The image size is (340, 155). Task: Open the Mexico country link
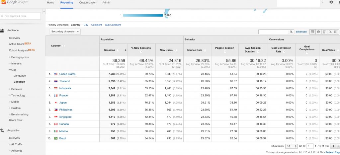point(63,131)
